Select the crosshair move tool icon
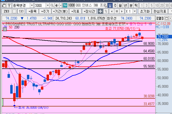 pyautogui.click(x=100, y=11)
